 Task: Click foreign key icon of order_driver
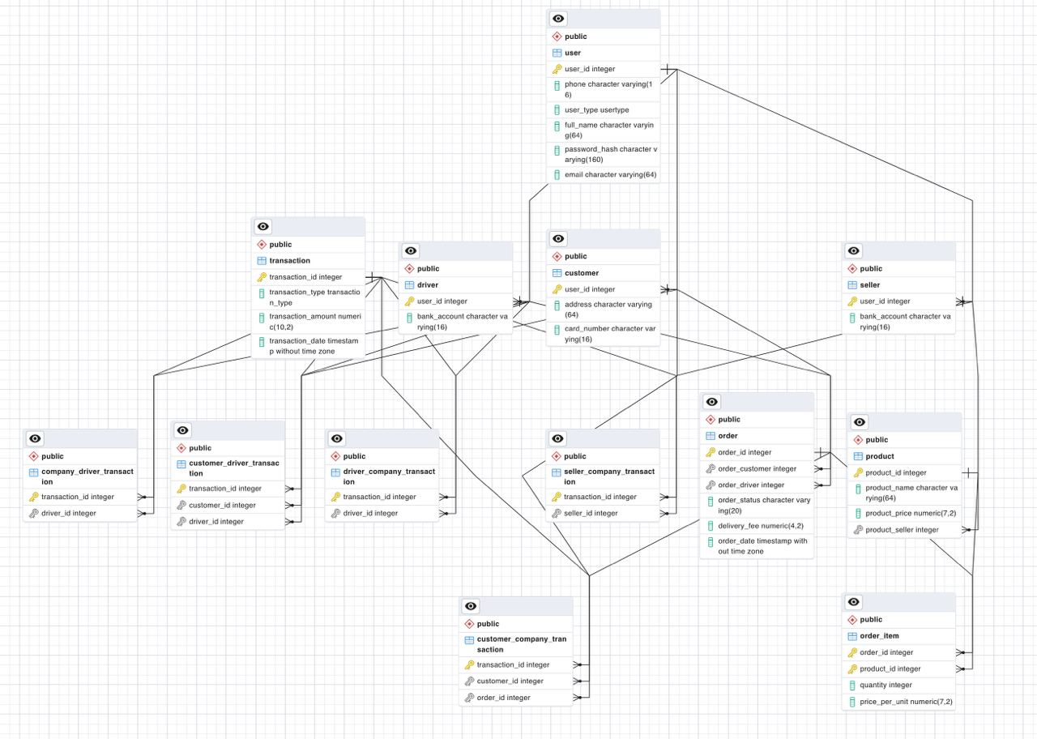711,485
